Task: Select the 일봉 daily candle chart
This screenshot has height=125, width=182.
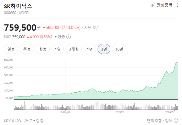Action: pyautogui.click(x=11, y=49)
